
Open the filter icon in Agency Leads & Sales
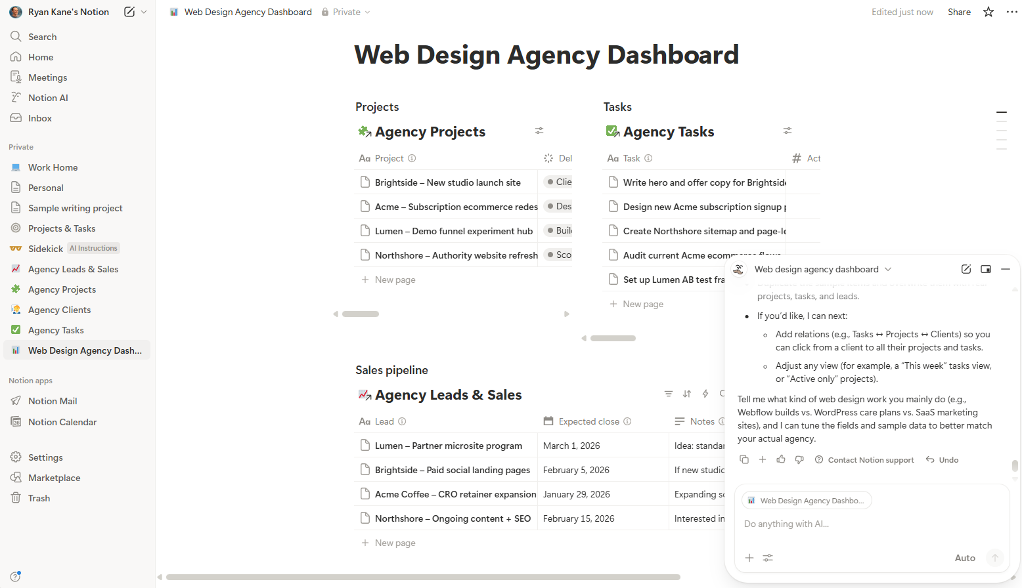[x=668, y=394]
